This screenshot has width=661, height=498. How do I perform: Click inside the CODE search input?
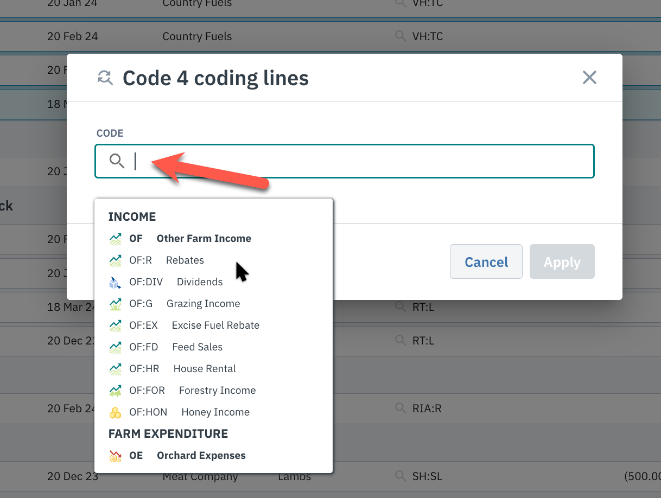[326, 161]
